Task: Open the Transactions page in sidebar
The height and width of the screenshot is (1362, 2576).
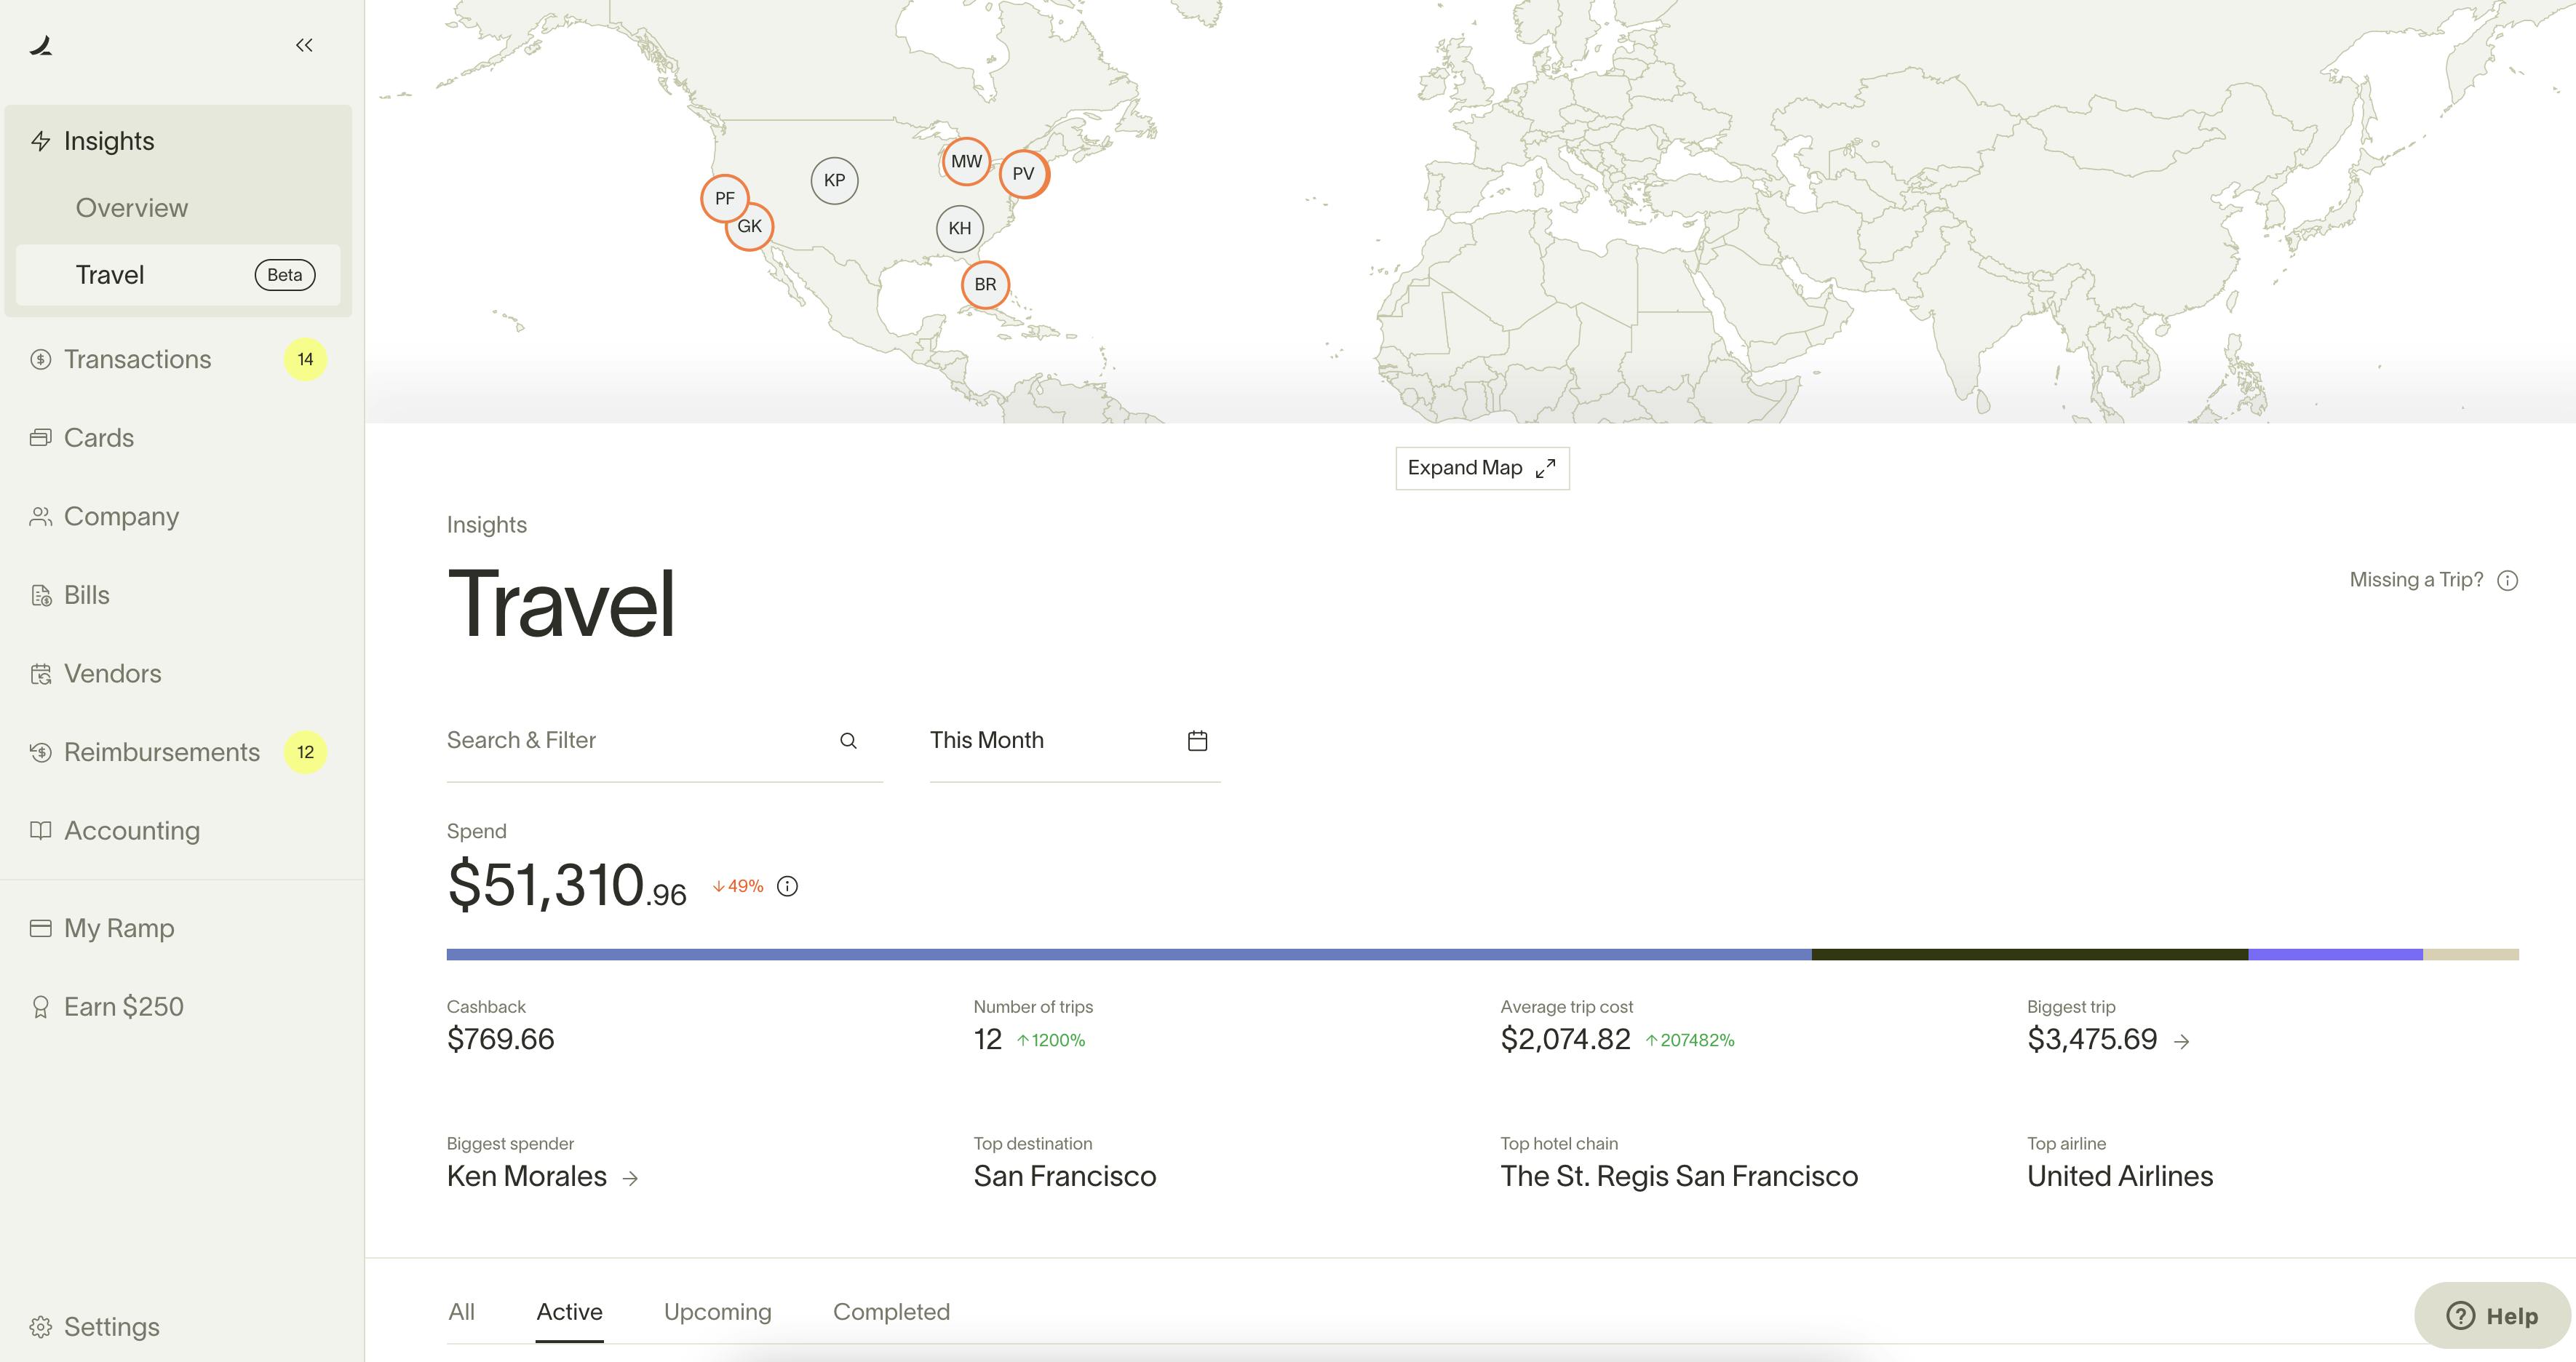Action: [138, 359]
